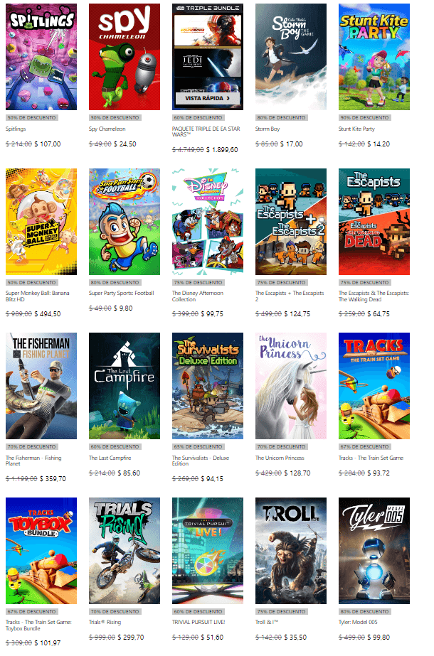Click The Unicorn Princess title link
The height and width of the screenshot is (656, 434).
click(280, 458)
